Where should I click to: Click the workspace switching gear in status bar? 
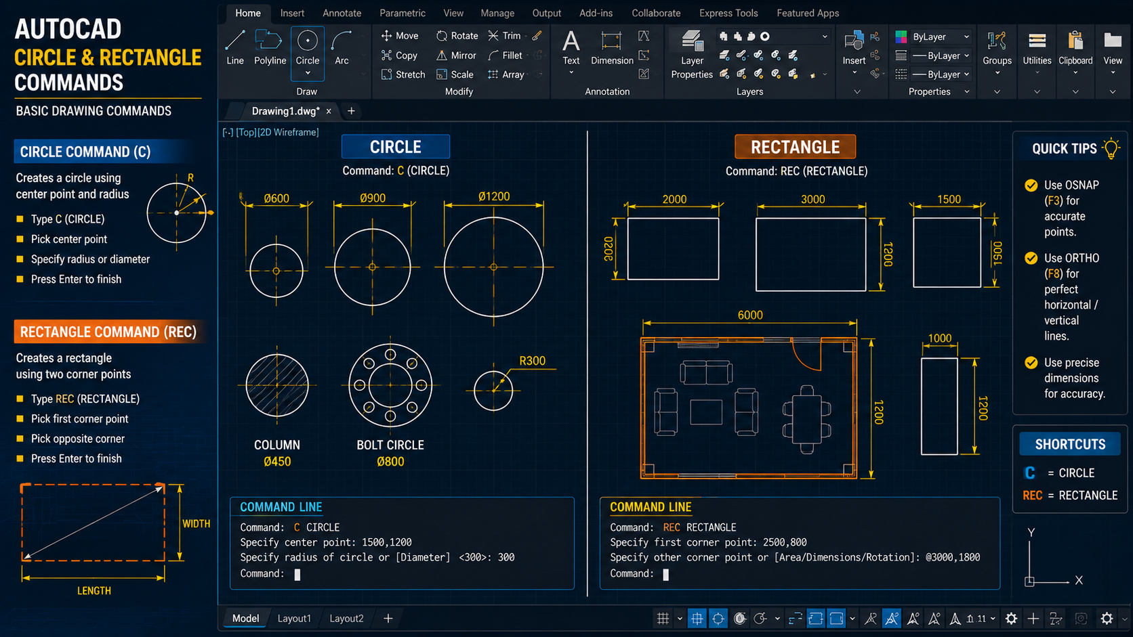click(x=1011, y=618)
